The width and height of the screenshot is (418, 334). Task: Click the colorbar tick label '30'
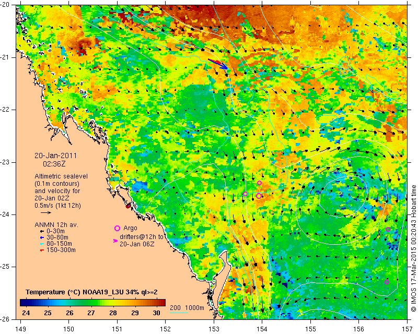click(x=156, y=313)
